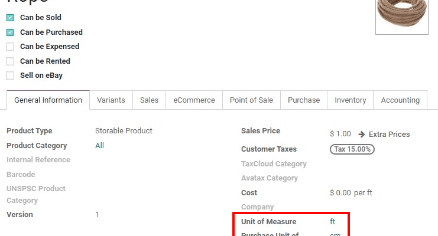Click the Tax 15.00% customer tax tag
The image size is (438, 236).
coord(352,149)
